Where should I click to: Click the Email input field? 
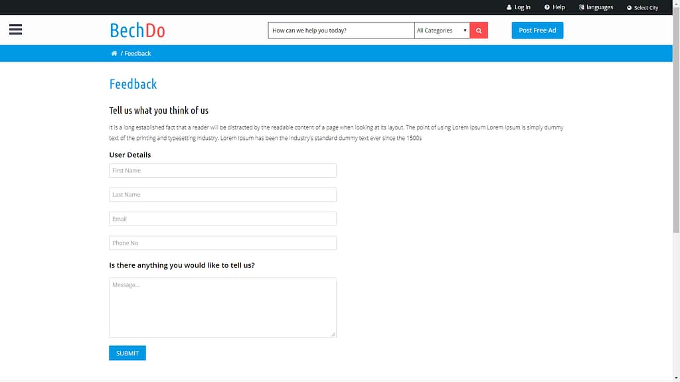pyautogui.click(x=222, y=218)
